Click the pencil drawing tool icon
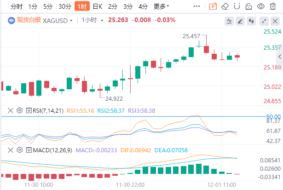 click(x=213, y=6)
